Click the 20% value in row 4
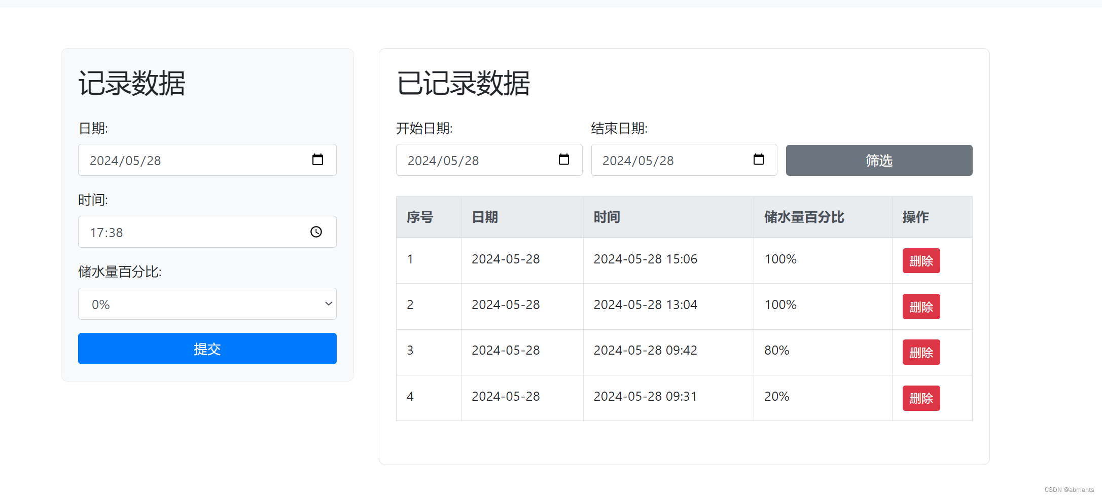 coord(777,396)
